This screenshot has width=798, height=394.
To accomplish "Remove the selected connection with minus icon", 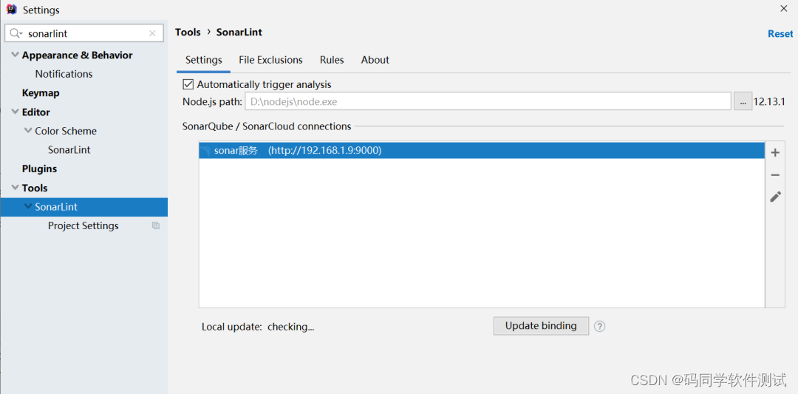I will [775, 175].
